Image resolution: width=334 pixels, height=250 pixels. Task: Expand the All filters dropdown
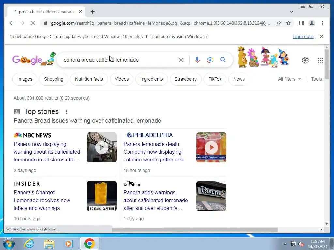tap(290, 79)
